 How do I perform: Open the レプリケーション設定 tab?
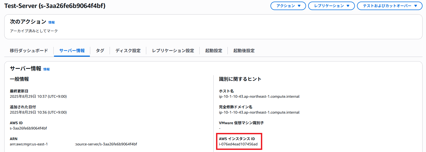pos(173,51)
